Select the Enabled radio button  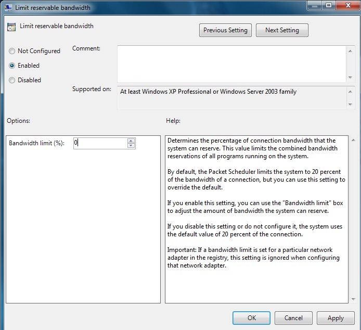(12, 66)
